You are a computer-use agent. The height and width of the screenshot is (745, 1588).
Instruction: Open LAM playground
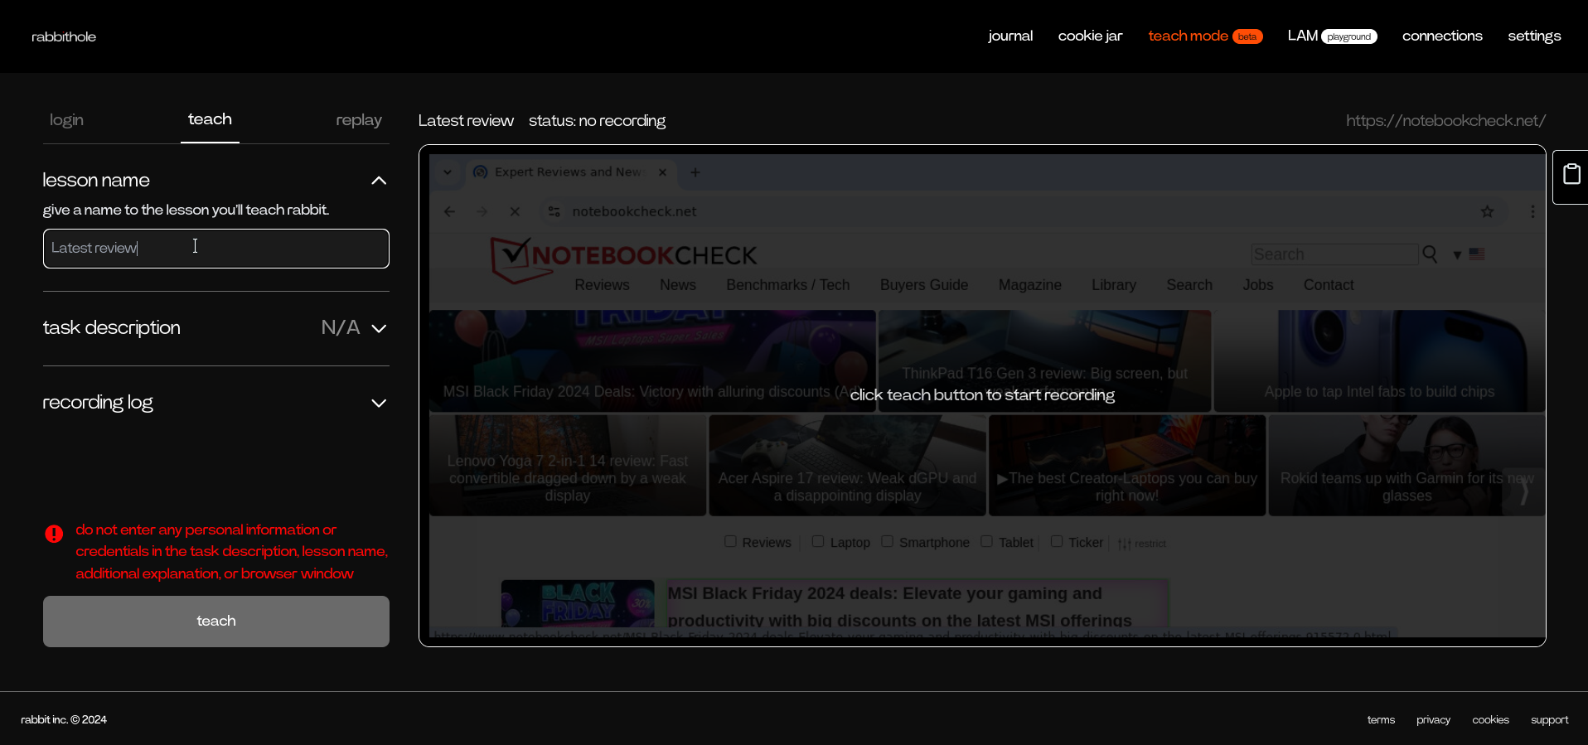click(1332, 36)
